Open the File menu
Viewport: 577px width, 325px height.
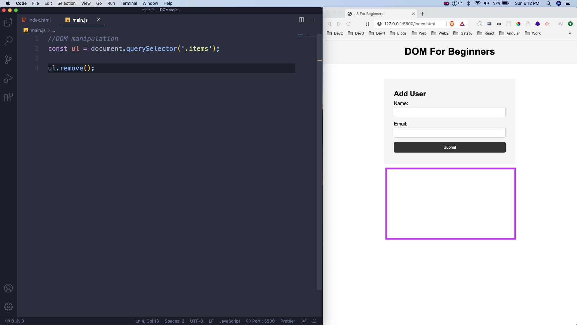point(35,3)
